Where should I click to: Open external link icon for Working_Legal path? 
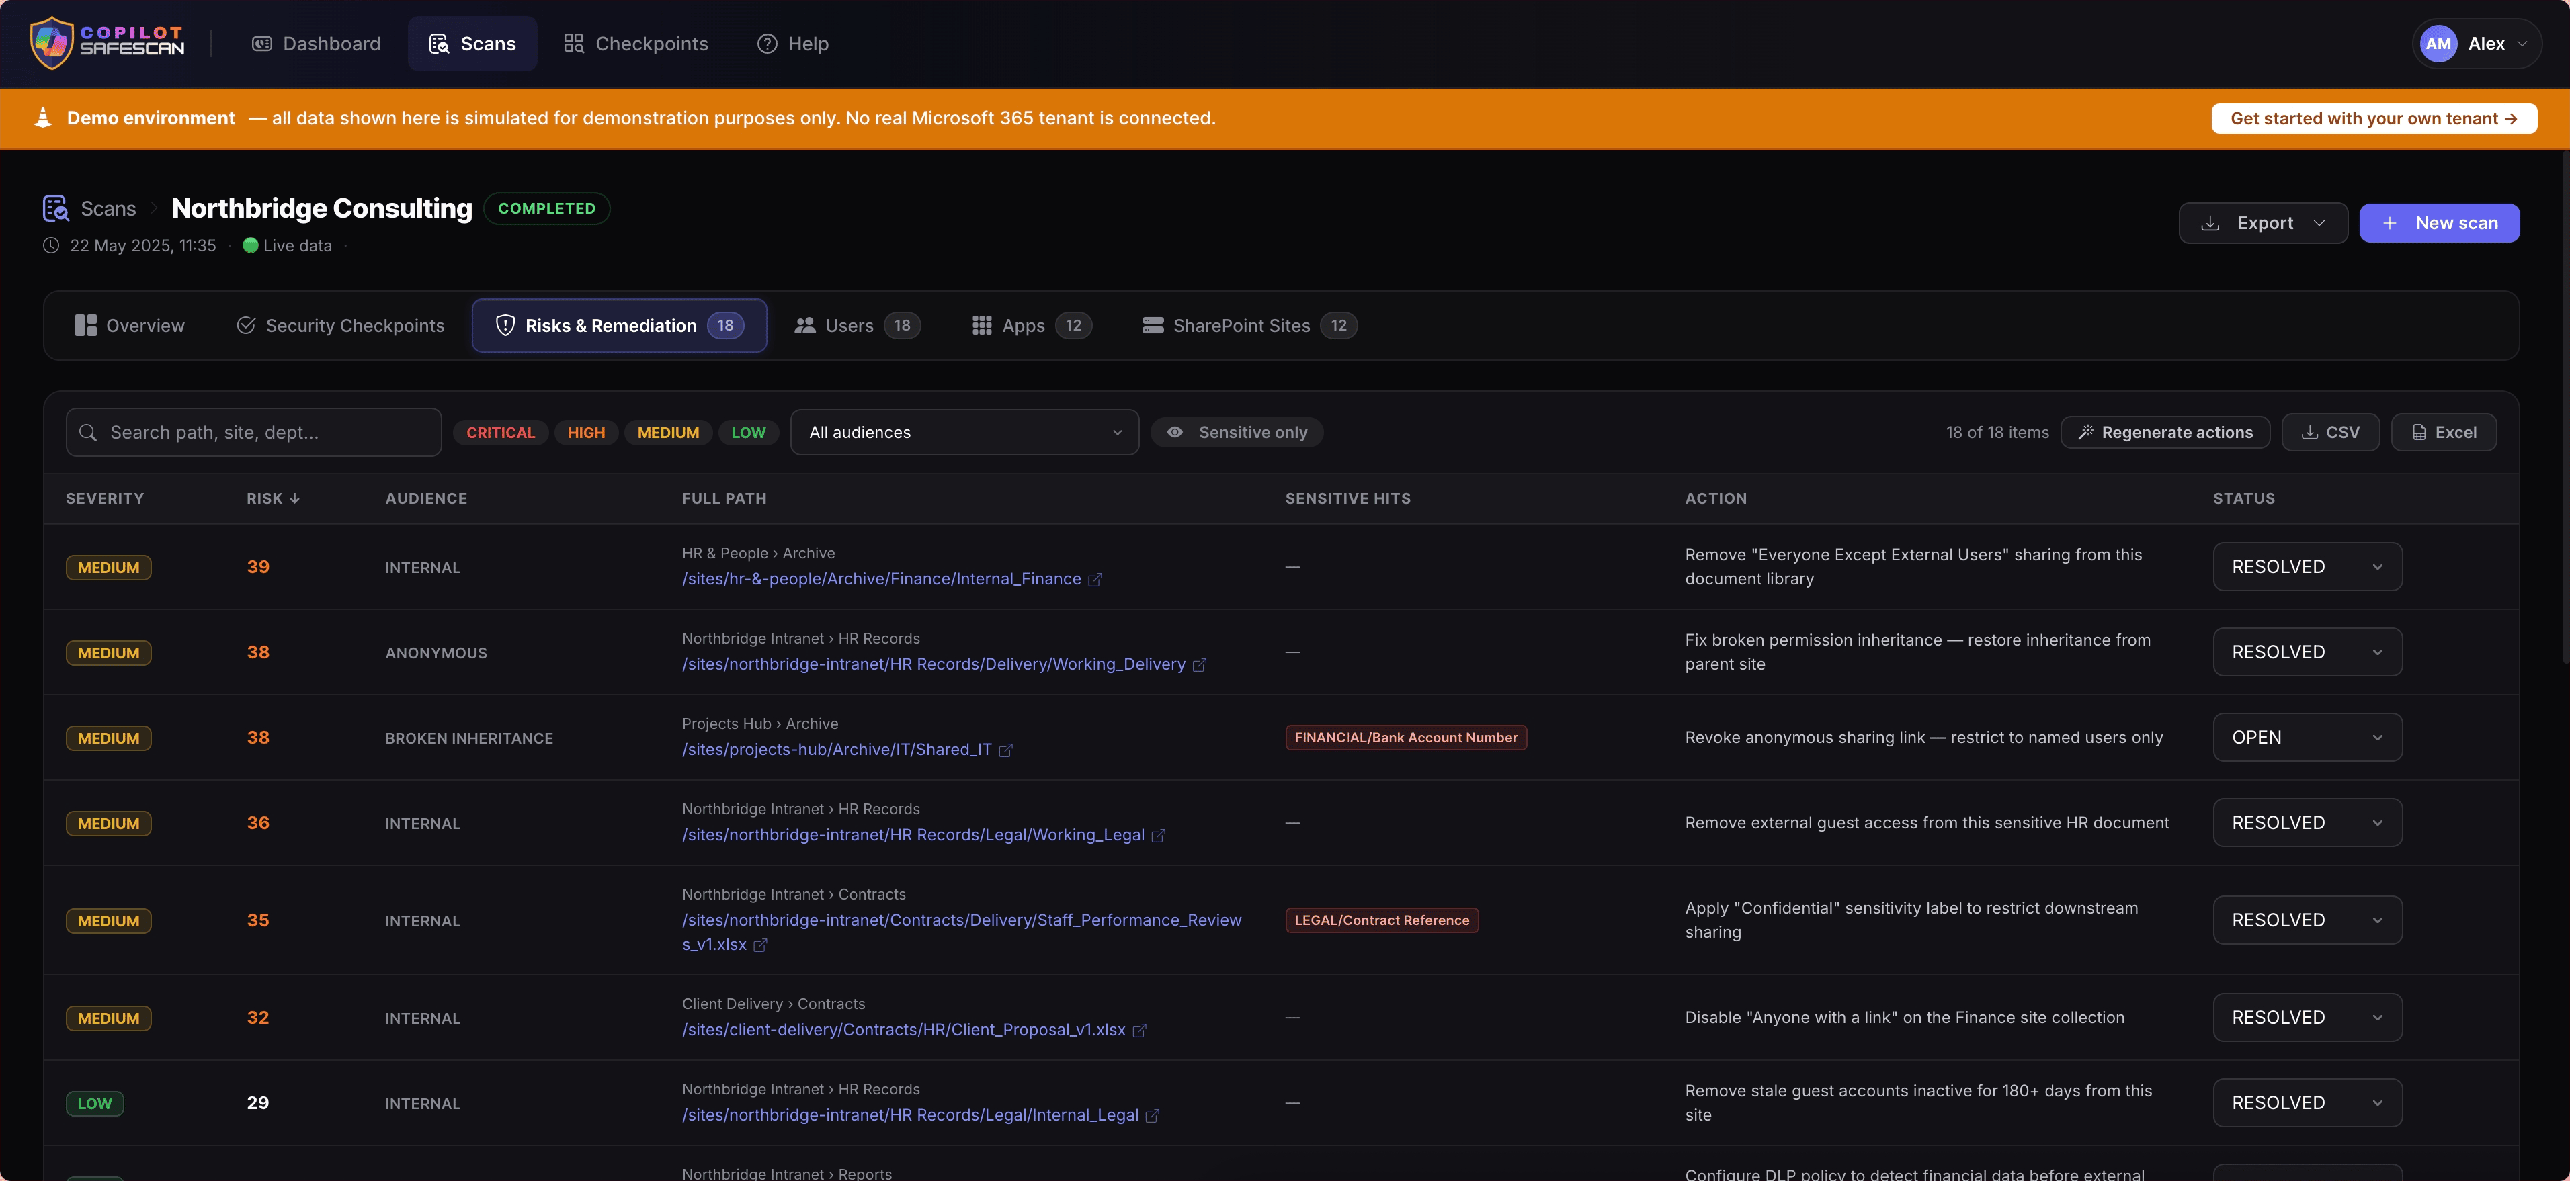click(1158, 836)
